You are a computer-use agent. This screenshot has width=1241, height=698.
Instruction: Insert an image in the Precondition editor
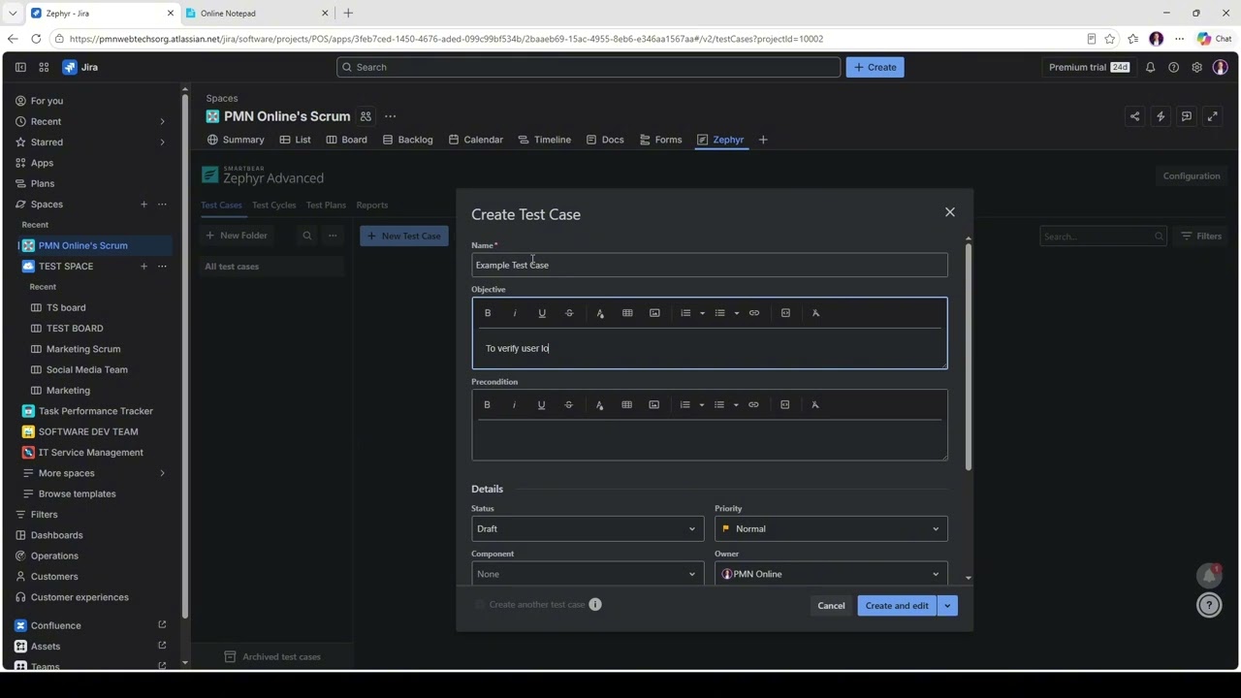[x=653, y=405]
